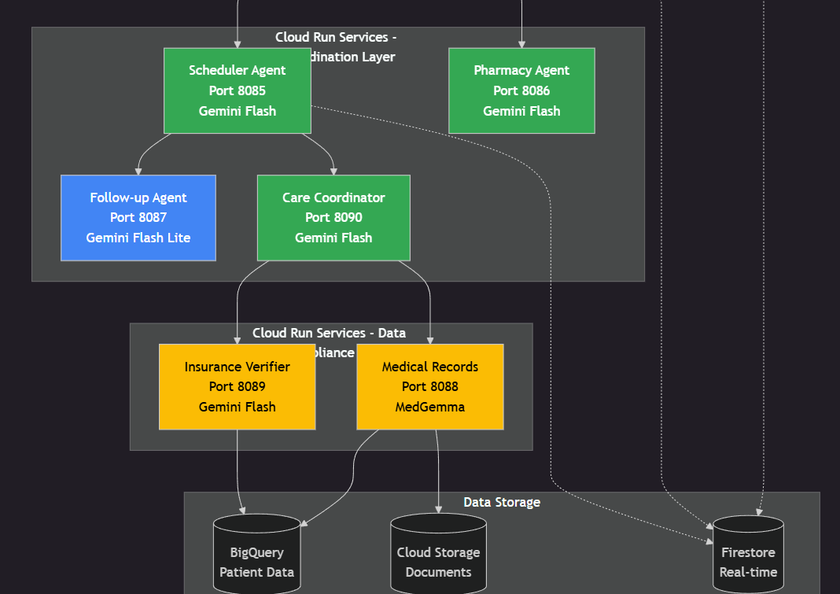This screenshot has width=840, height=594.
Task: Click 'Port 8089' in Insurance Verifier
Action: [238, 386]
